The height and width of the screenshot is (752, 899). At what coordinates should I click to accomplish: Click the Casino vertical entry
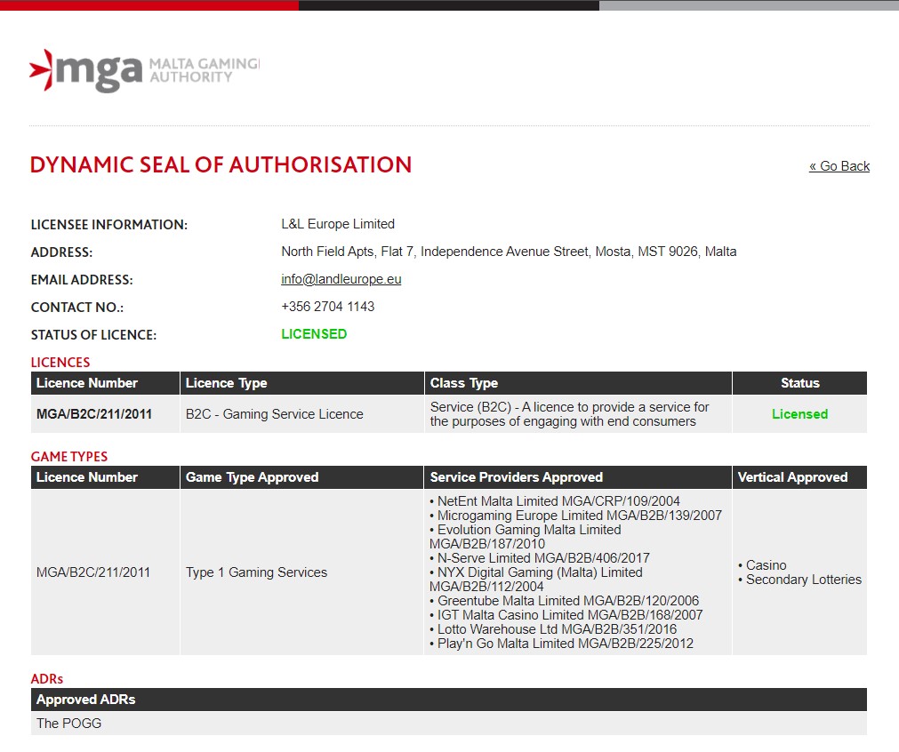[x=763, y=565]
